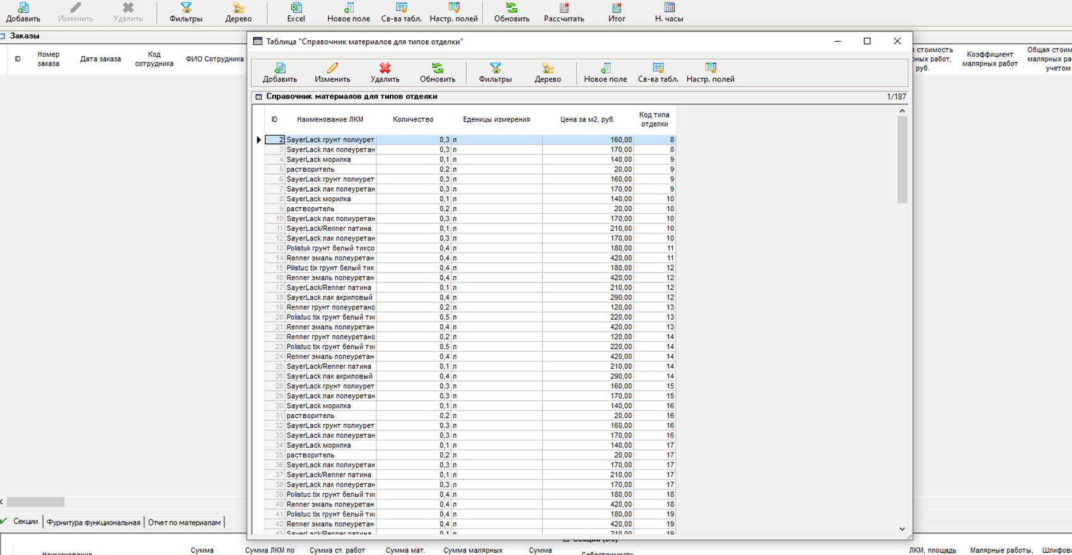Click Обновить in the Справочник материалов window
Viewport: 1072px width, 555px height.
coord(438,73)
